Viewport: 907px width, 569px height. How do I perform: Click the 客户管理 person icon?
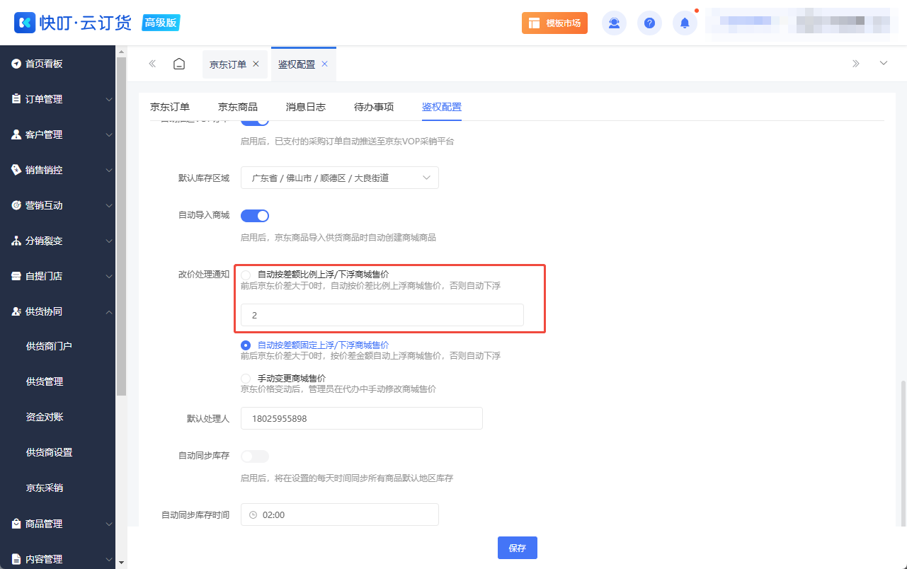[16, 134]
